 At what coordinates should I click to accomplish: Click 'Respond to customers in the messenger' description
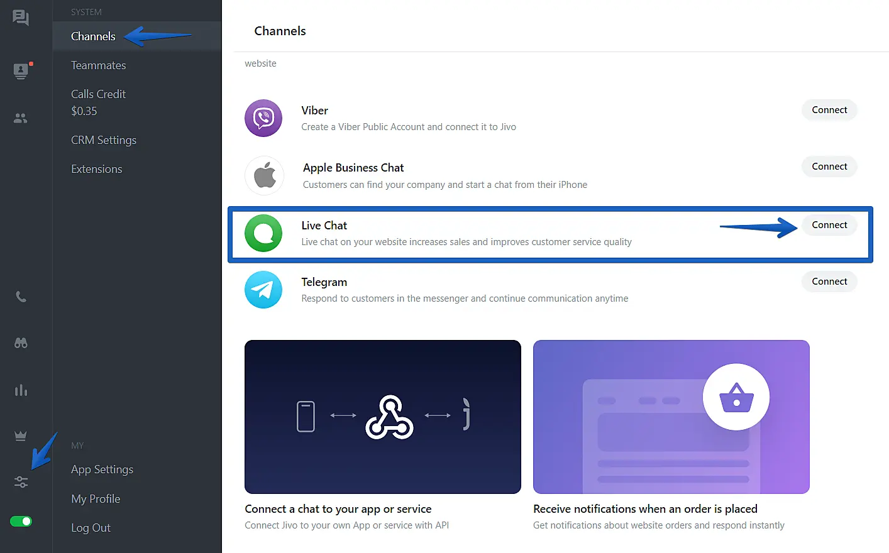(465, 298)
